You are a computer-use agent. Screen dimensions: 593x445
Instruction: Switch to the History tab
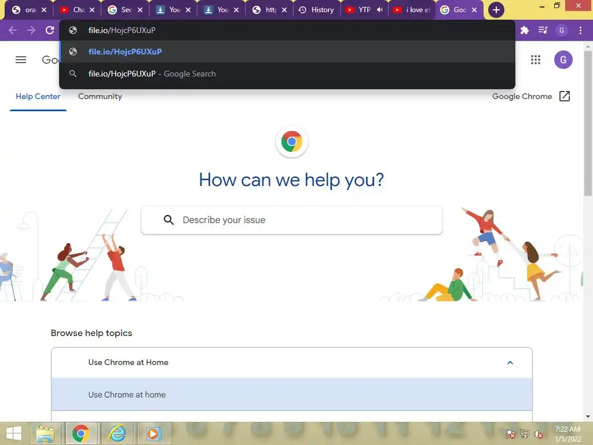point(317,10)
